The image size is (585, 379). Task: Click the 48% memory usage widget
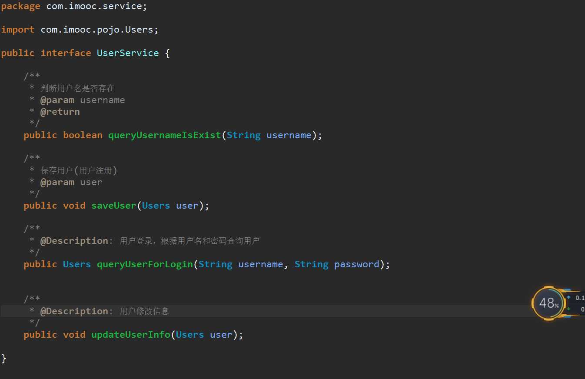[548, 303]
